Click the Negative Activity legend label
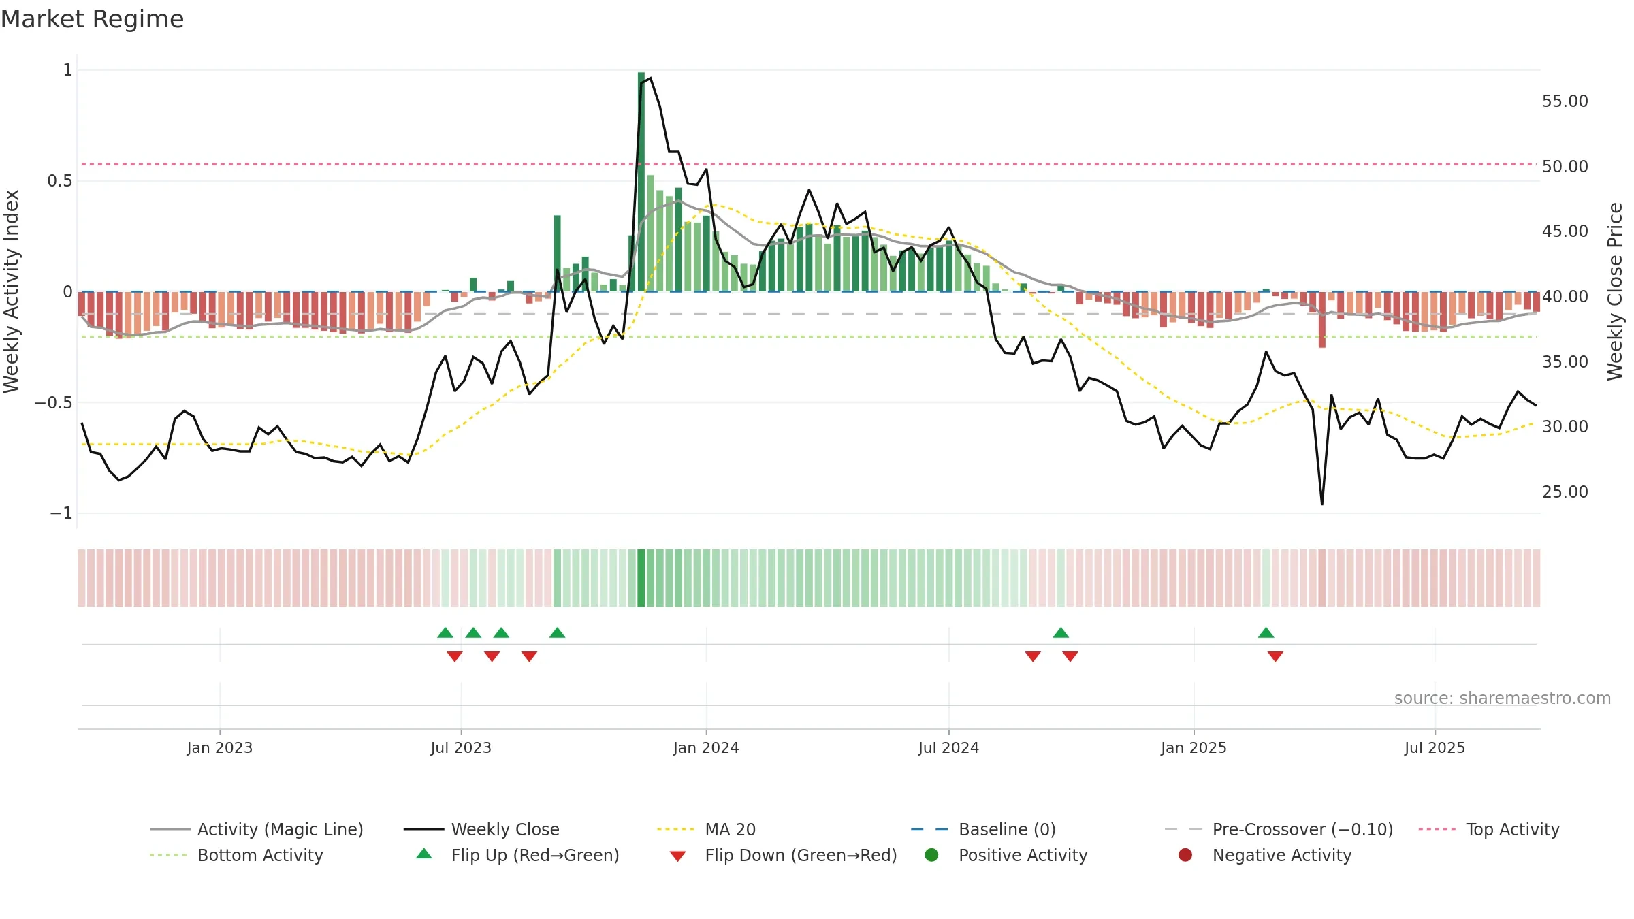Image resolution: width=1634 pixels, height=919 pixels. pyautogui.click(x=1281, y=855)
